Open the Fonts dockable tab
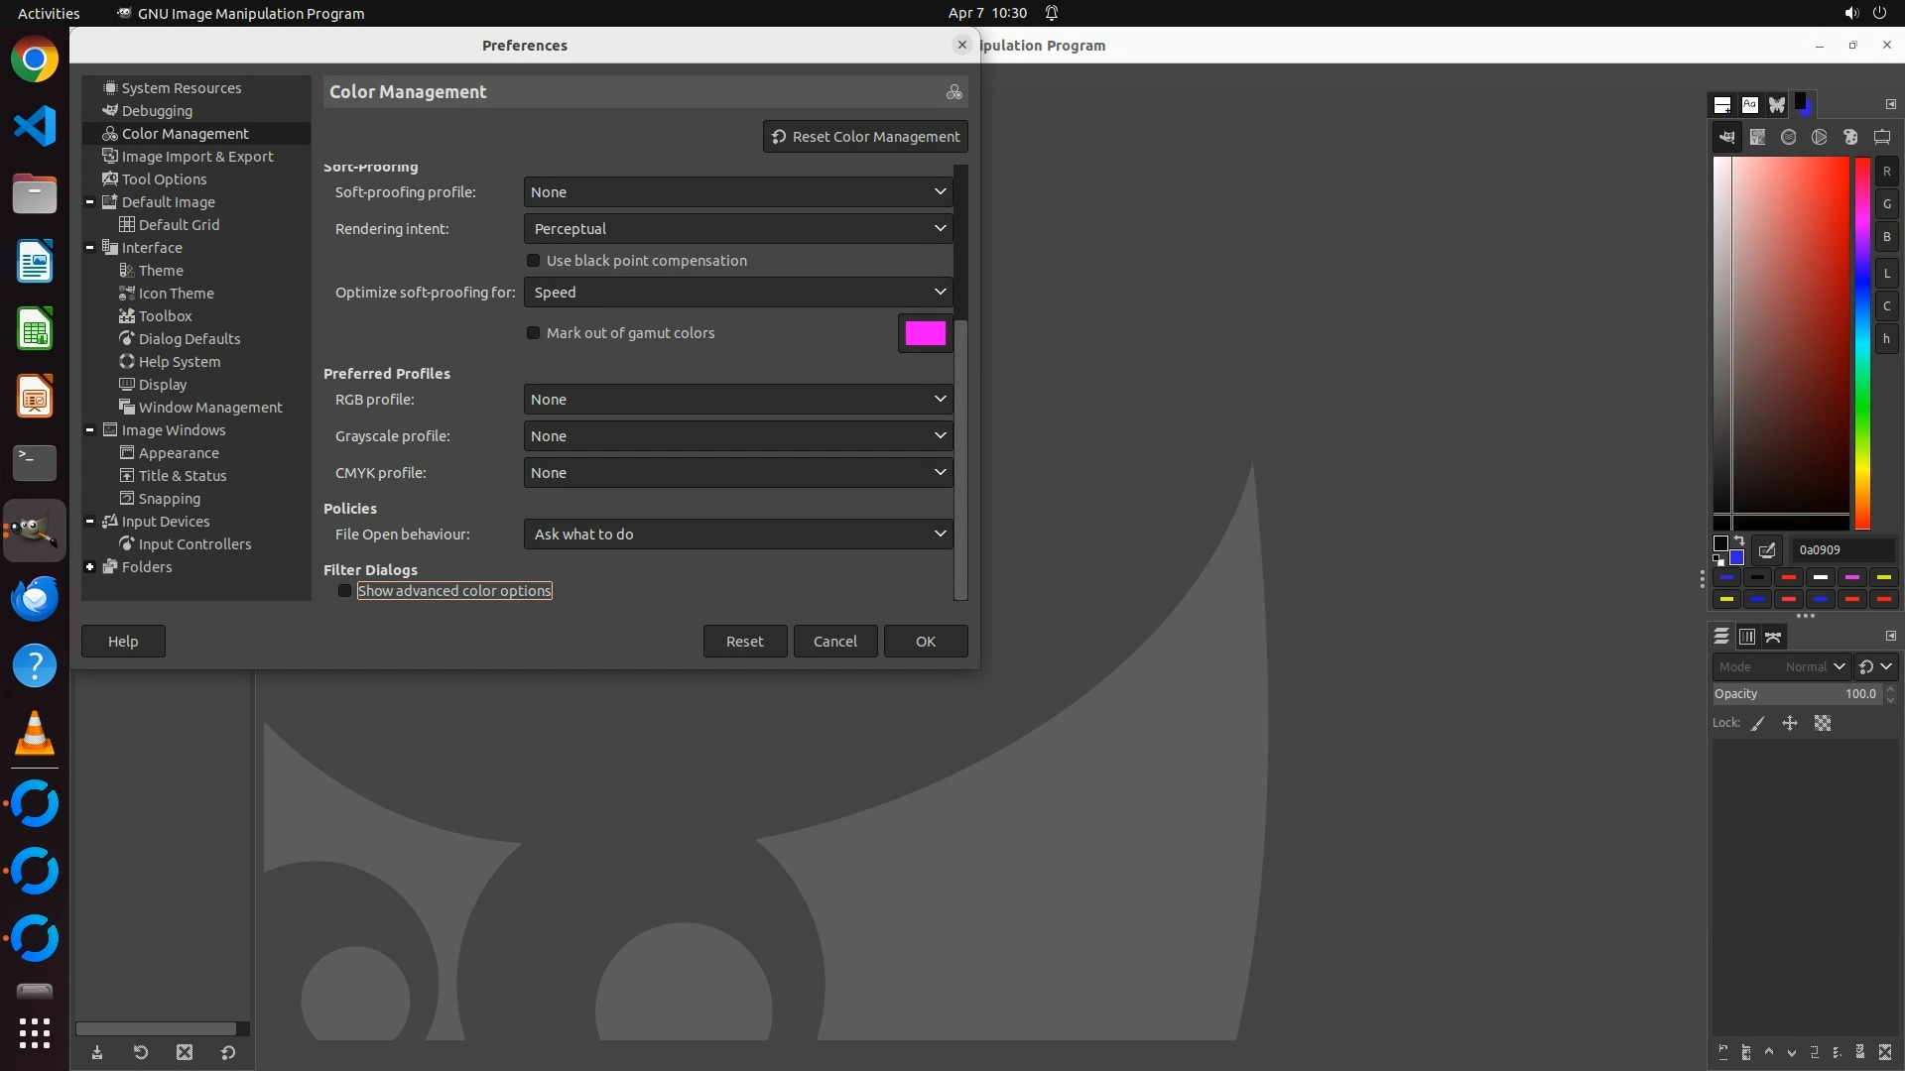The width and height of the screenshot is (1905, 1071). click(x=1750, y=104)
